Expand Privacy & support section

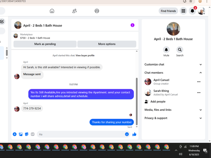point(173,118)
